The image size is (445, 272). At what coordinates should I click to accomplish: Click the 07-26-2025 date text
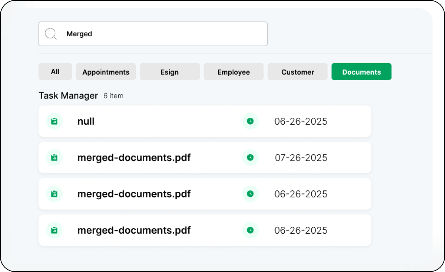(301, 158)
